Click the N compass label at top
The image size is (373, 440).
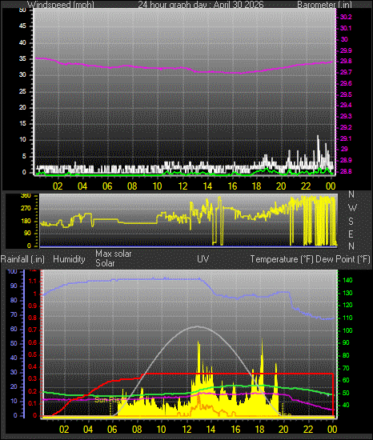point(351,194)
